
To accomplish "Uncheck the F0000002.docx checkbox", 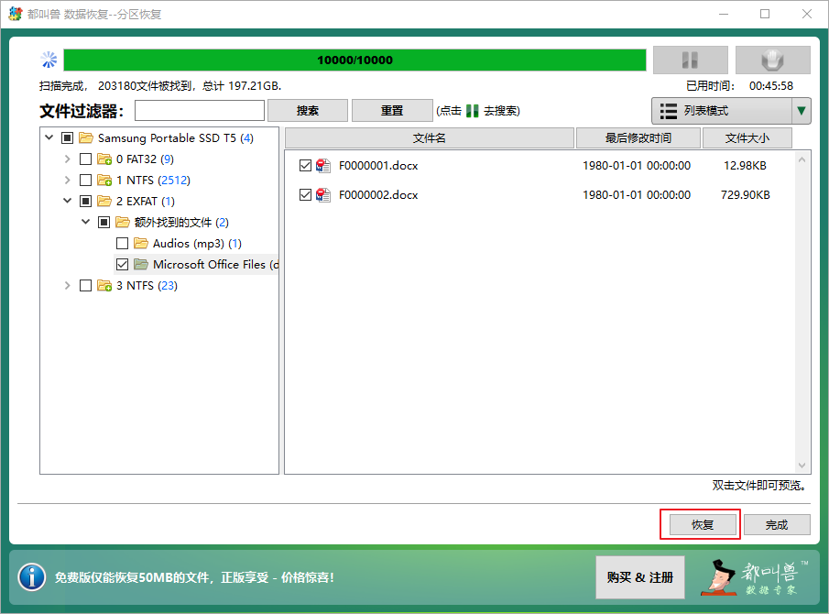I will point(305,195).
